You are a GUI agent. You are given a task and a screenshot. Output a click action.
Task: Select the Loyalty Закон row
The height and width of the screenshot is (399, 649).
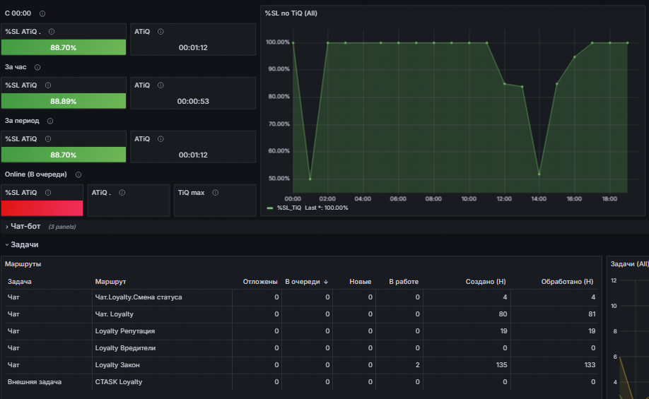tap(301, 365)
